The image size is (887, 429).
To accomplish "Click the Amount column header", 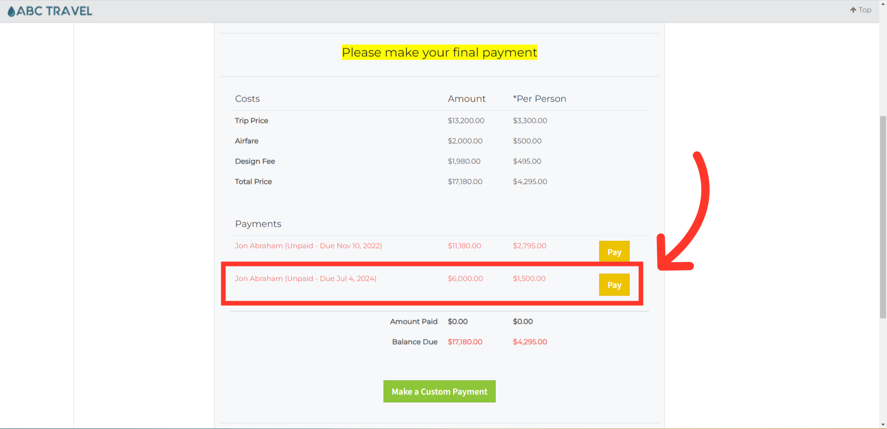I will (467, 98).
